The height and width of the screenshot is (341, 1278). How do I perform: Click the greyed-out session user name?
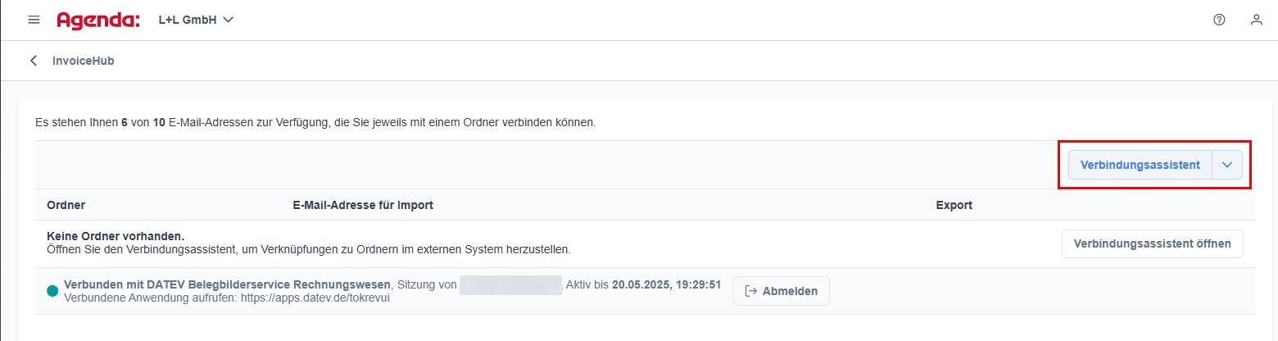(x=510, y=284)
